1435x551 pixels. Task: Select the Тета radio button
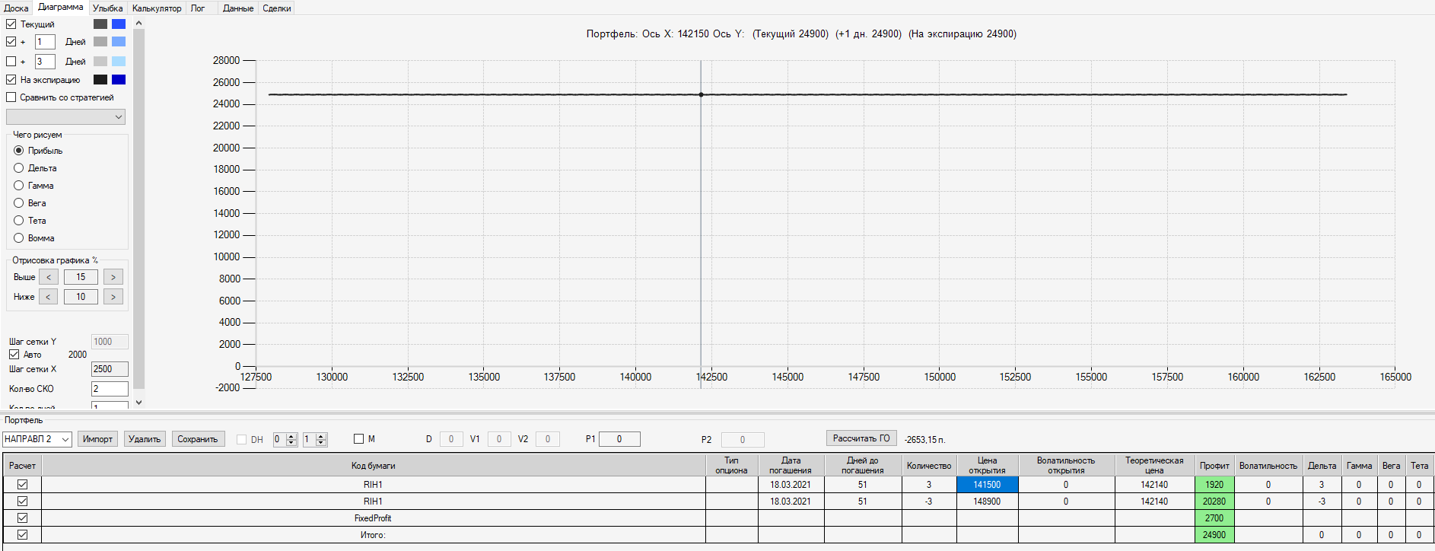[19, 221]
